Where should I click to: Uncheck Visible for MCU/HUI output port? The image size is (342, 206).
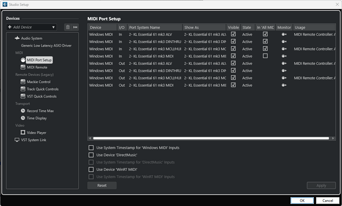233,78
